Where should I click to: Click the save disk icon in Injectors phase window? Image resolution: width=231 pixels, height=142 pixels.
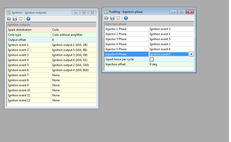(112, 18)
